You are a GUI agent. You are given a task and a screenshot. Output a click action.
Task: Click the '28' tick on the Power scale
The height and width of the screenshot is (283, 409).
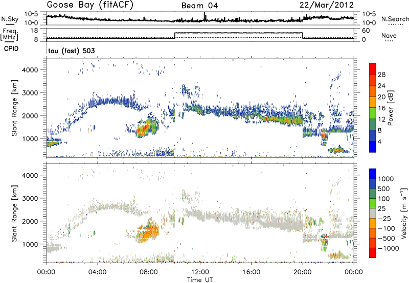pyautogui.click(x=381, y=75)
